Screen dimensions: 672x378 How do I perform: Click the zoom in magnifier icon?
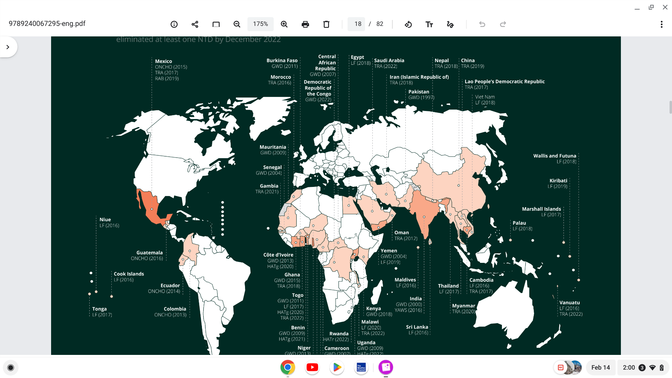click(x=284, y=24)
